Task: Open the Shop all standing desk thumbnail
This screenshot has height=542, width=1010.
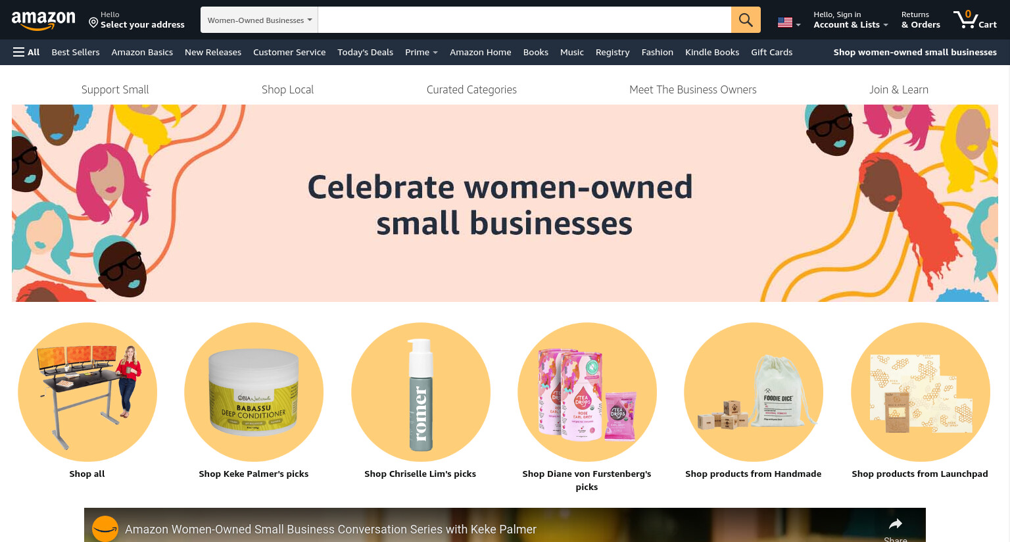Action: [87, 392]
